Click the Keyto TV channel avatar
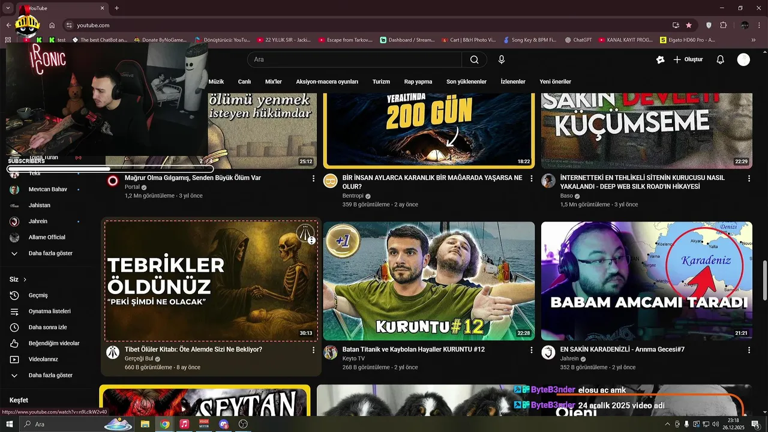Viewport: 768px width, 432px height. [331, 352]
